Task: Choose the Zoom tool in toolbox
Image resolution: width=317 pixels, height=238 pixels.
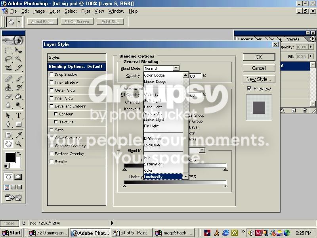Action: [18, 144]
